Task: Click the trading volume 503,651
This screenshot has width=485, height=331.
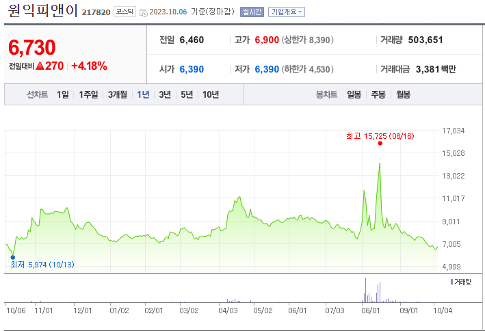Action: pyautogui.click(x=425, y=40)
